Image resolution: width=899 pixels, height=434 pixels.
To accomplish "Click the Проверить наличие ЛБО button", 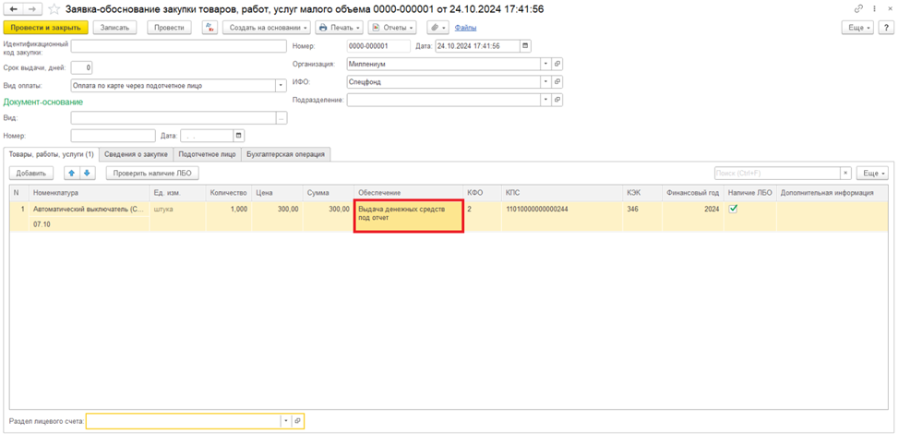I will (152, 173).
